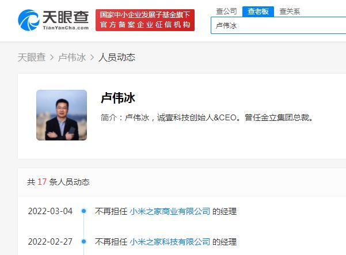Click the red 官方备案企业征信机构 banner

(x=145, y=20)
